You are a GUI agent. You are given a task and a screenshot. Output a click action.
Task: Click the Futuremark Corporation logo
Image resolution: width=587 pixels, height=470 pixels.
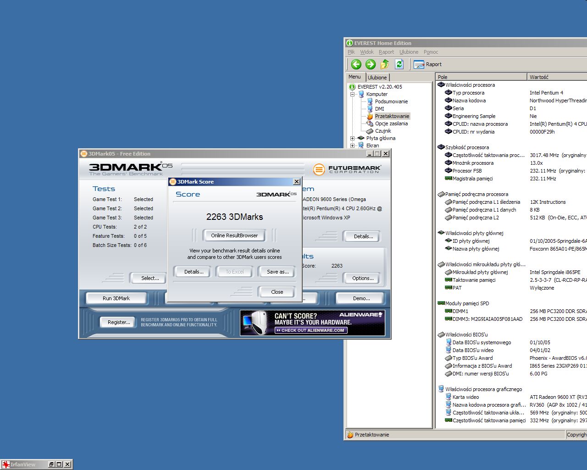pyautogui.click(x=347, y=169)
